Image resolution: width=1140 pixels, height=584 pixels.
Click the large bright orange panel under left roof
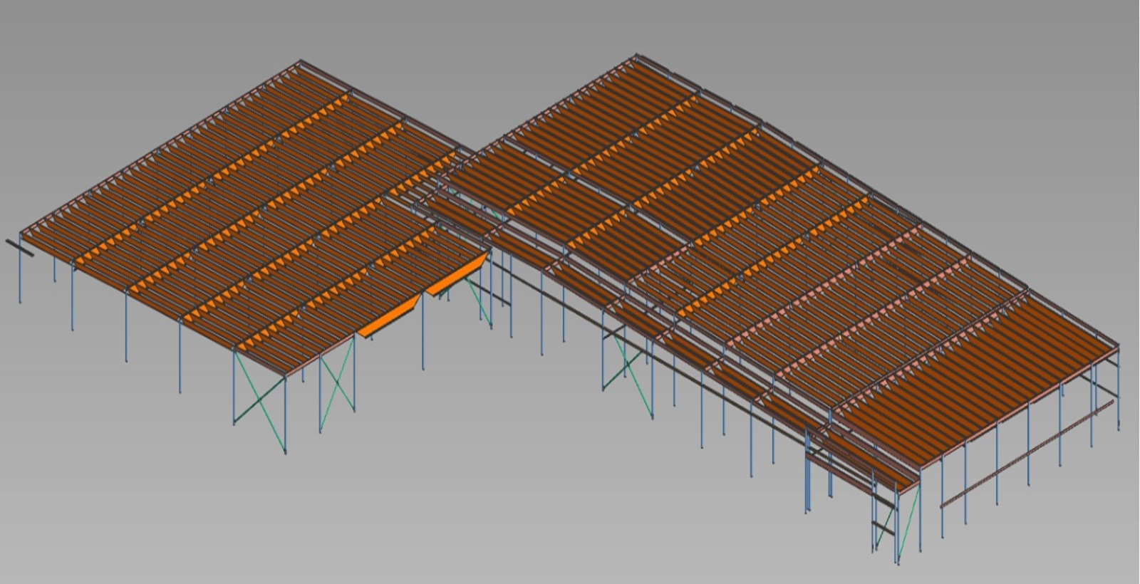tap(388, 318)
